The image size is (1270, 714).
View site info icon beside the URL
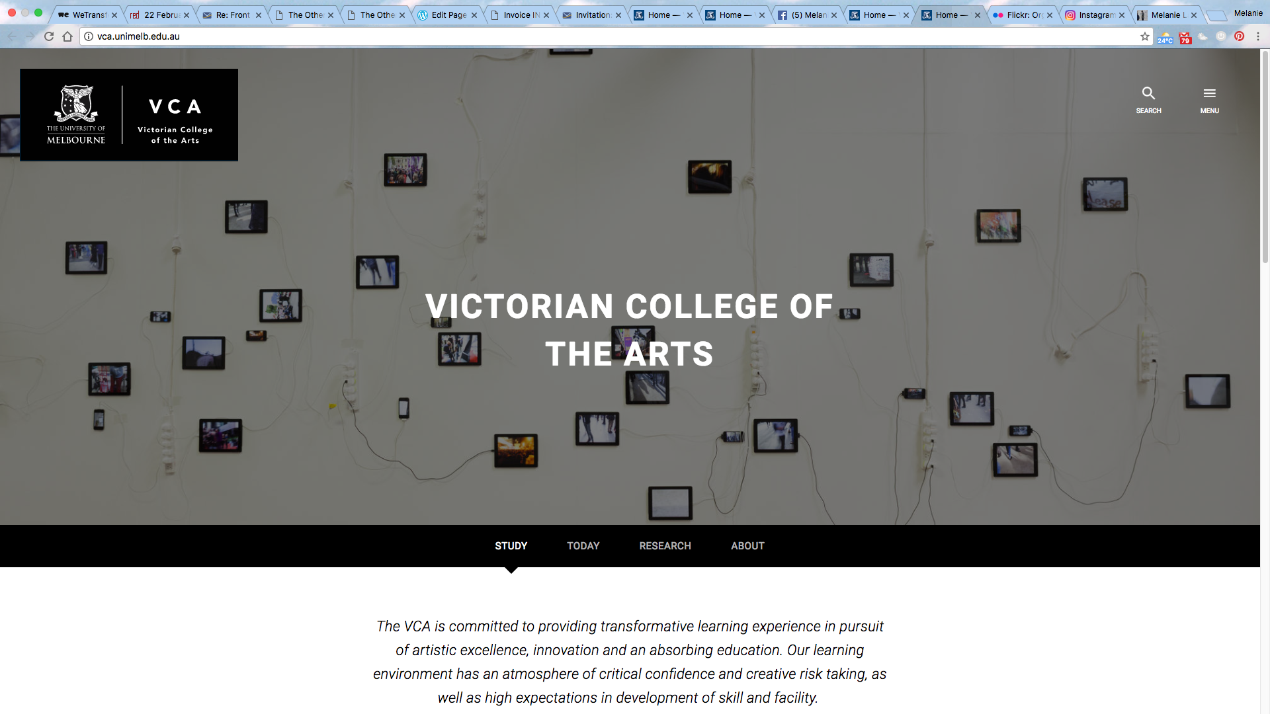[x=89, y=36]
